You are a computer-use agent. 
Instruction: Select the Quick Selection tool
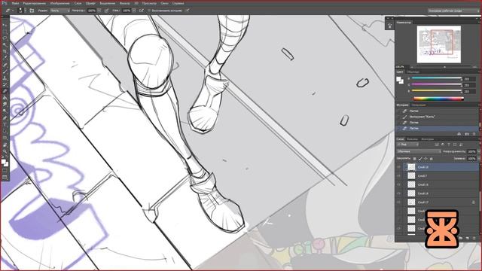click(5, 45)
